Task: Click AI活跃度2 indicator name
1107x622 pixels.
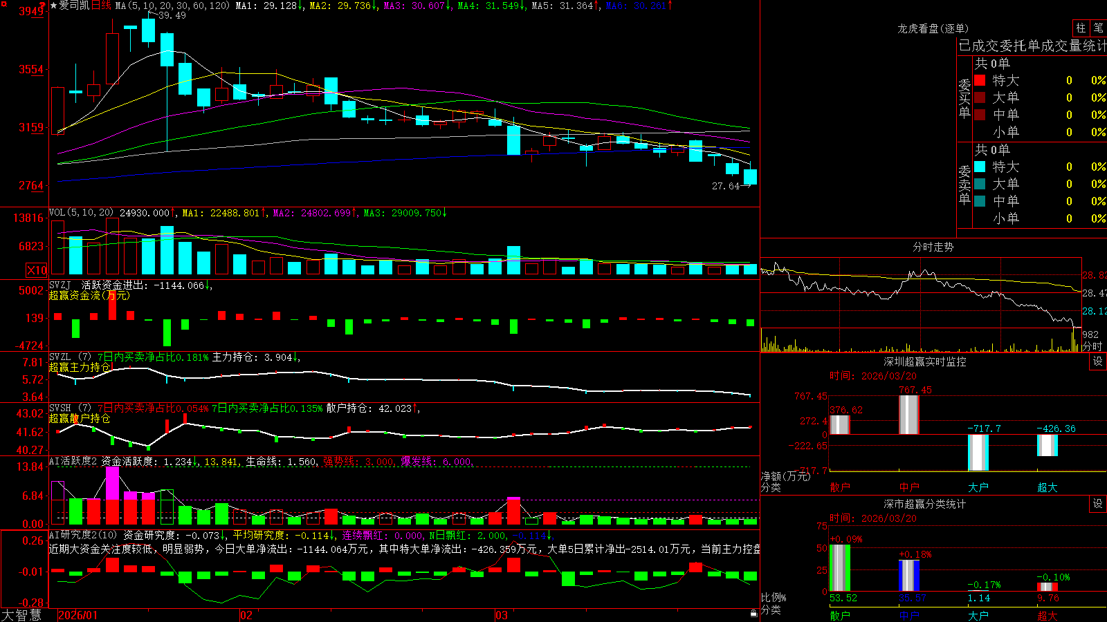Action: 73,462
